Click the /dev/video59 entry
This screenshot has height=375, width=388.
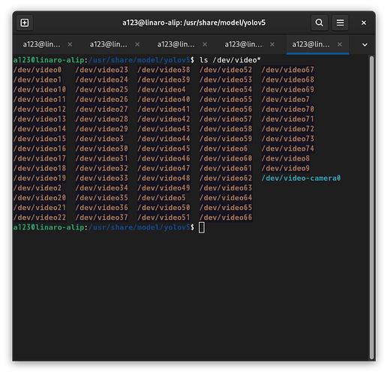click(226, 139)
